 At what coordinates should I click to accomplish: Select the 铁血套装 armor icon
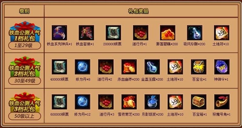click(x=86, y=33)
